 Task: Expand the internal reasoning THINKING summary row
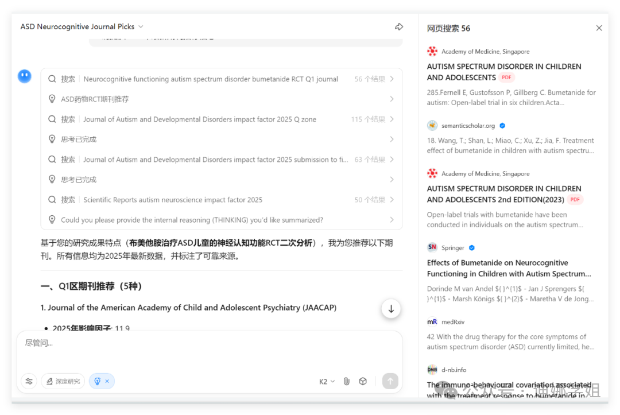[222, 220]
